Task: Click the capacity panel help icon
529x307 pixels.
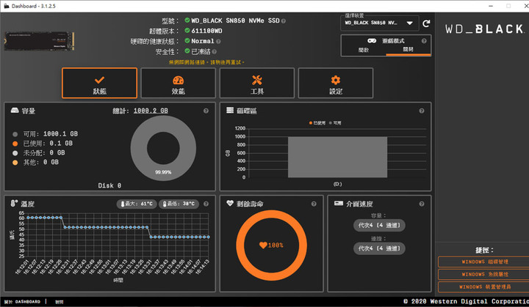Action: point(206,111)
